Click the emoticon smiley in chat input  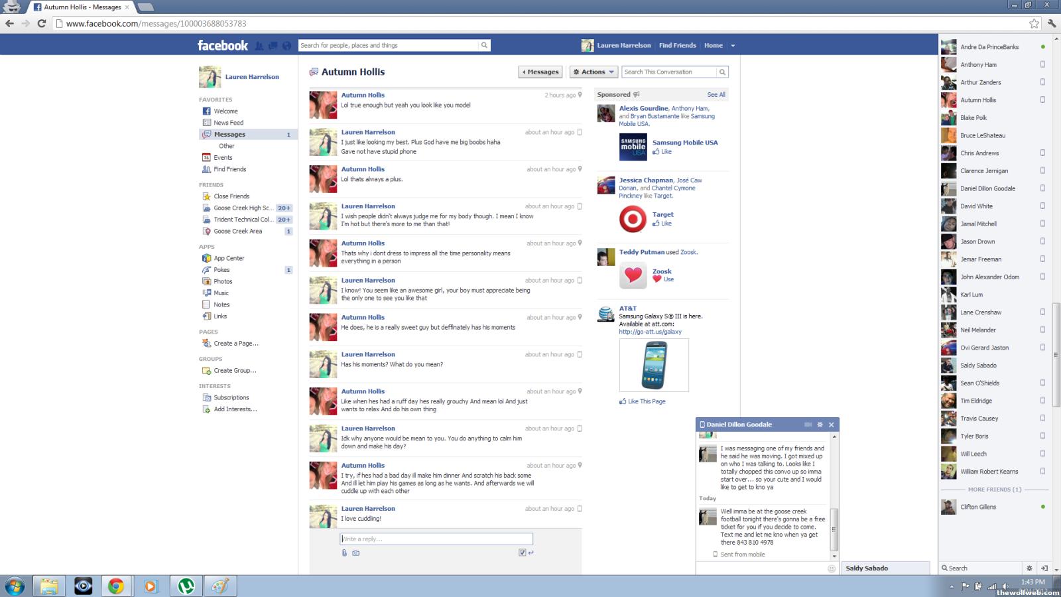tap(832, 568)
